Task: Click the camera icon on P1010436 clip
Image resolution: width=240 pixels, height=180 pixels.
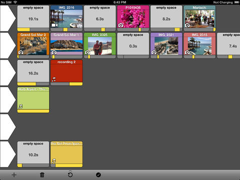Action: (x=120, y=25)
